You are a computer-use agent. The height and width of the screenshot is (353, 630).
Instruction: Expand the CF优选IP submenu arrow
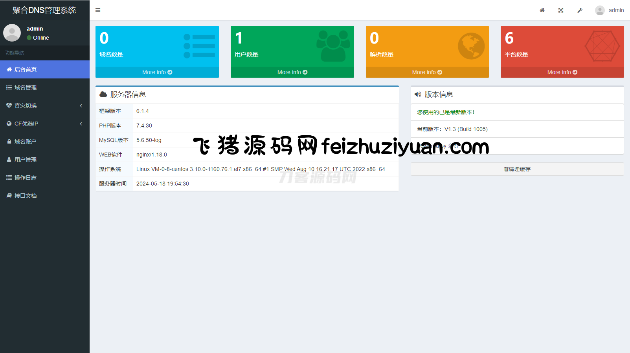[81, 124]
